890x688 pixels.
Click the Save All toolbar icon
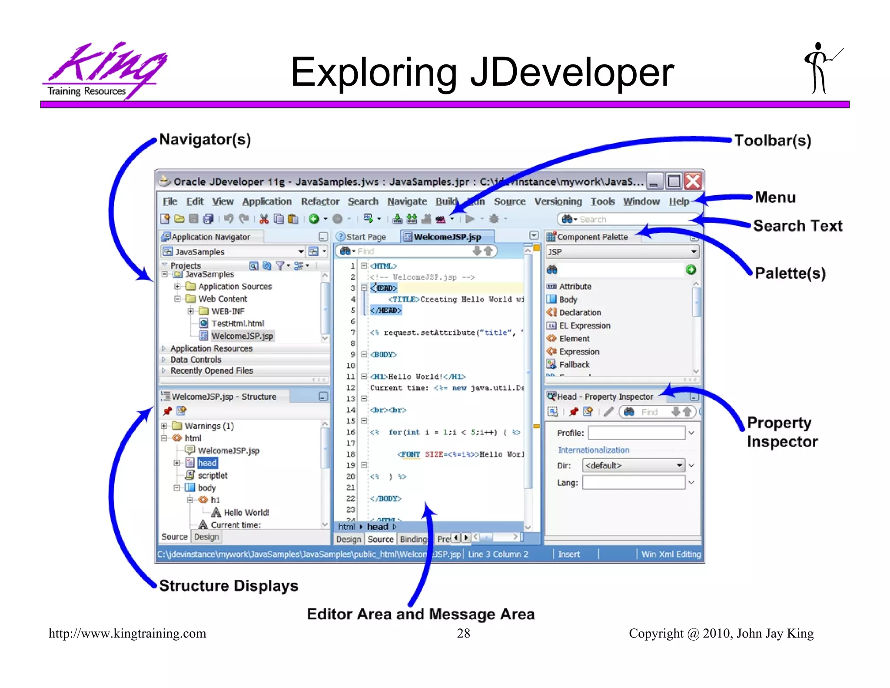[x=209, y=219]
